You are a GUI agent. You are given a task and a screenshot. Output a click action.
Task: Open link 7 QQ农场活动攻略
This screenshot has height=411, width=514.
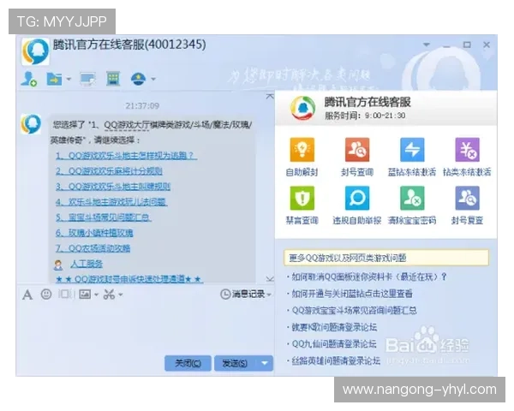(93, 248)
